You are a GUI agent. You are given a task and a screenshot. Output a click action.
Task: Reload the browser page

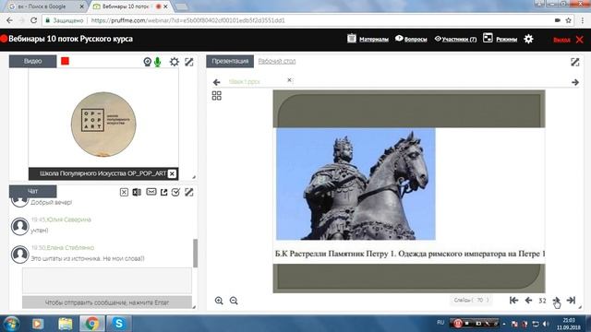pyautogui.click(x=33, y=20)
